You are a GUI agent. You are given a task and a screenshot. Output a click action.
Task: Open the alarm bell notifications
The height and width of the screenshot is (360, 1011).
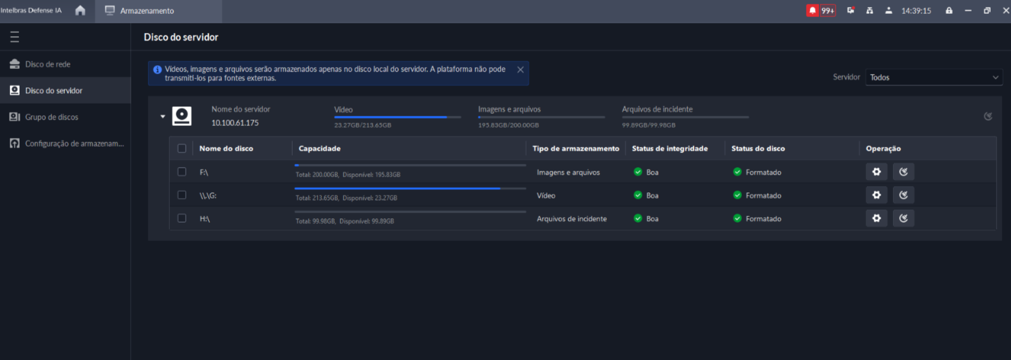[813, 10]
